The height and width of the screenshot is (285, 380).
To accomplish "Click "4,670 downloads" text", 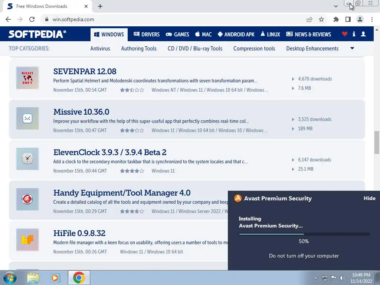I will tap(315, 79).
